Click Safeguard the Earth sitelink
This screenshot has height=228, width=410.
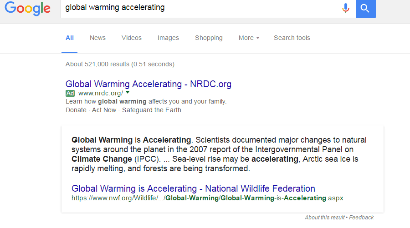coord(151,110)
